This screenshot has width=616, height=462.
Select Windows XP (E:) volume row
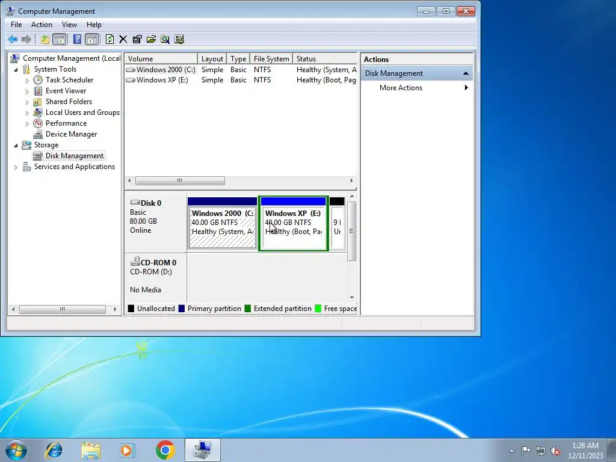coord(241,80)
